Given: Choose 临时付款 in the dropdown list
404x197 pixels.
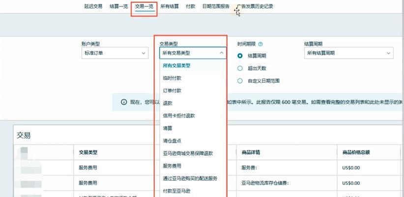Looking at the screenshot, I should [193, 78].
